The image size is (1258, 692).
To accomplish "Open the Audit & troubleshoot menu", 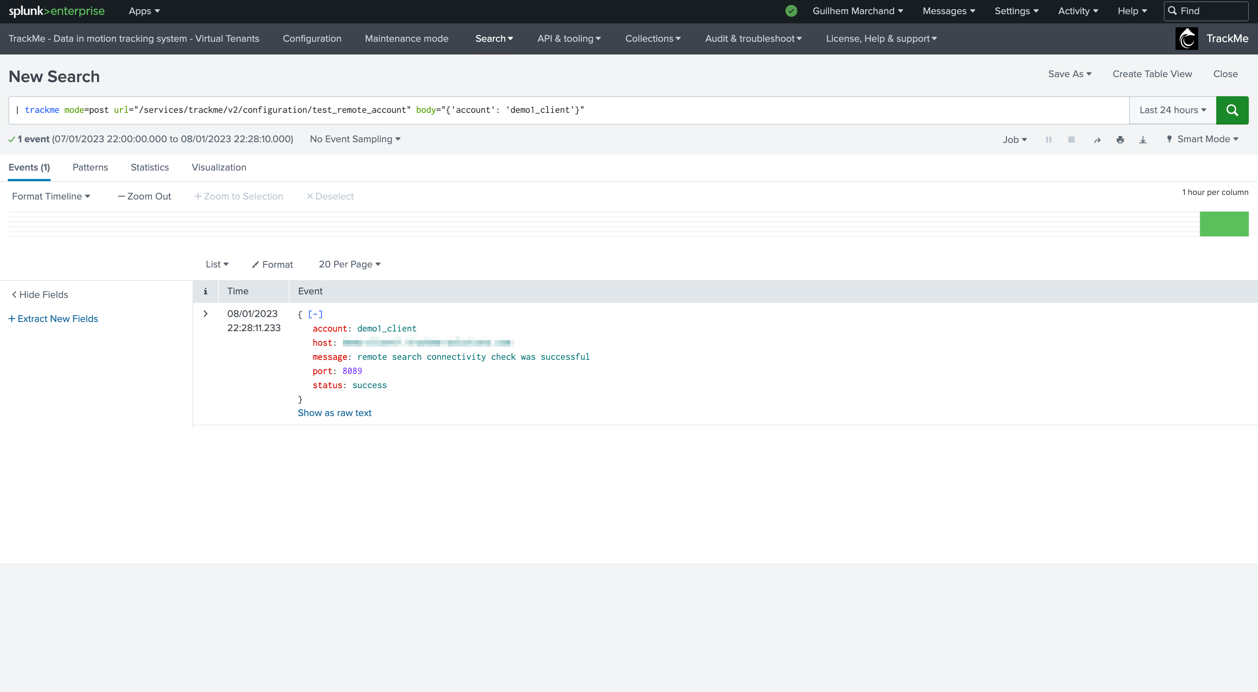I will pos(753,39).
